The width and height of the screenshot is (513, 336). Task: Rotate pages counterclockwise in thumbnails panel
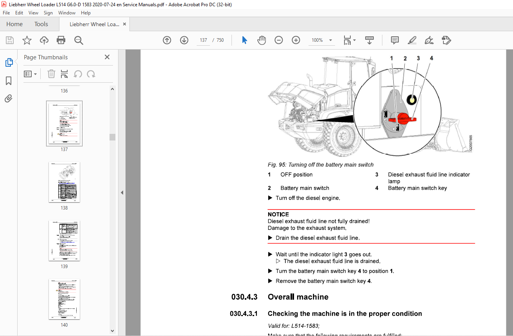tap(78, 74)
